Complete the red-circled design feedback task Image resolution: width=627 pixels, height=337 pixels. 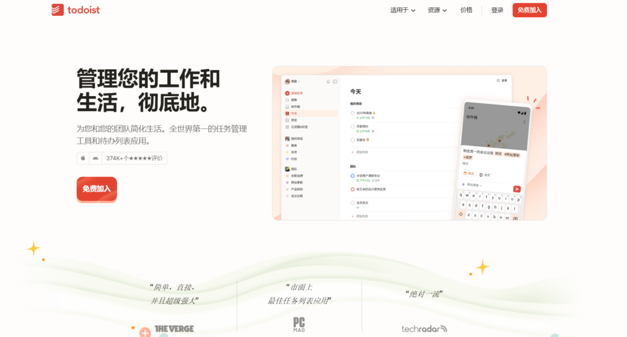[x=352, y=189]
